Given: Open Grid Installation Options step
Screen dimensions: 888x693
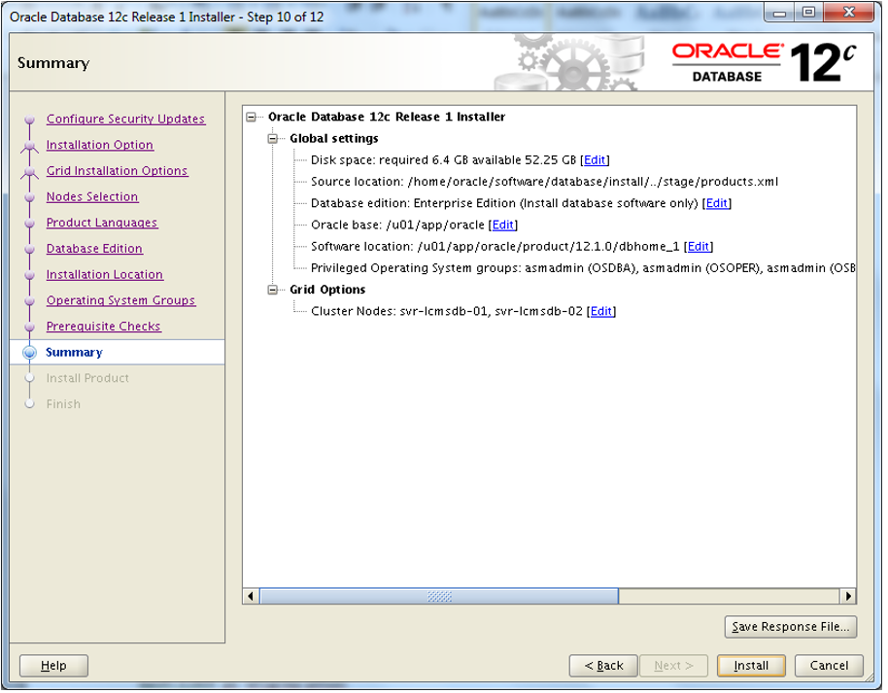Looking at the screenshot, I should click(x=118, y=171).
